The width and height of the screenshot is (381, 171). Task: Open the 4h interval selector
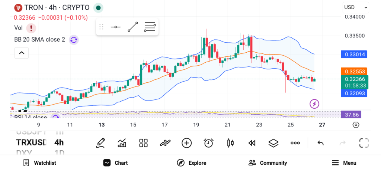[x=59, y=142]
